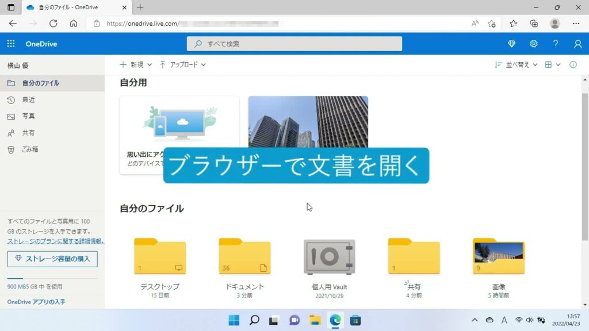Open the help question mark icon
This screenshot has width=589, height=331.
(556, 44)
